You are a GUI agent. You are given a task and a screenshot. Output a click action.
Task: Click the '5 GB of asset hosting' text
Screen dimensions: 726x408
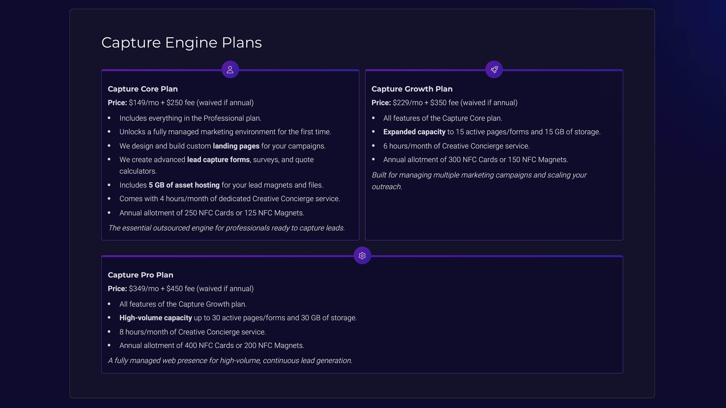point(184,185)
